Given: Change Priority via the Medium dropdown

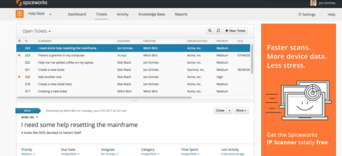Looking at the screenshot, I should point(28,154).
